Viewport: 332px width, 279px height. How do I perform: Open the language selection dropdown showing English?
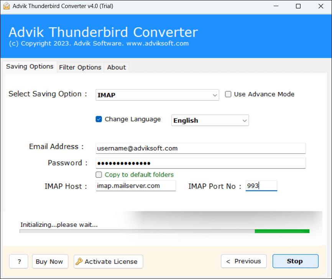[244, 120]
